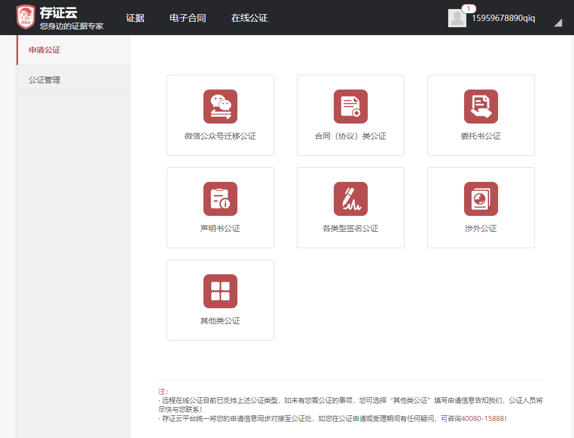Click the 存证云 brand name text
This screenshot has width=574, height=438.
click(x=58, y=13)
